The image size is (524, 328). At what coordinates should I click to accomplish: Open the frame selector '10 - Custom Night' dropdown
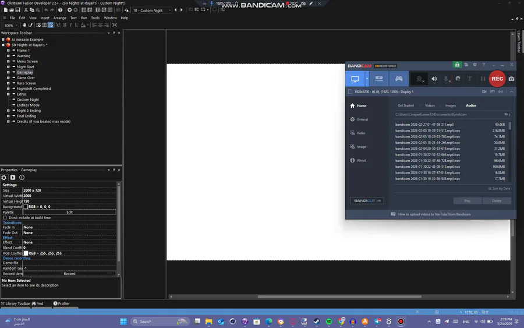pos(152,10)
